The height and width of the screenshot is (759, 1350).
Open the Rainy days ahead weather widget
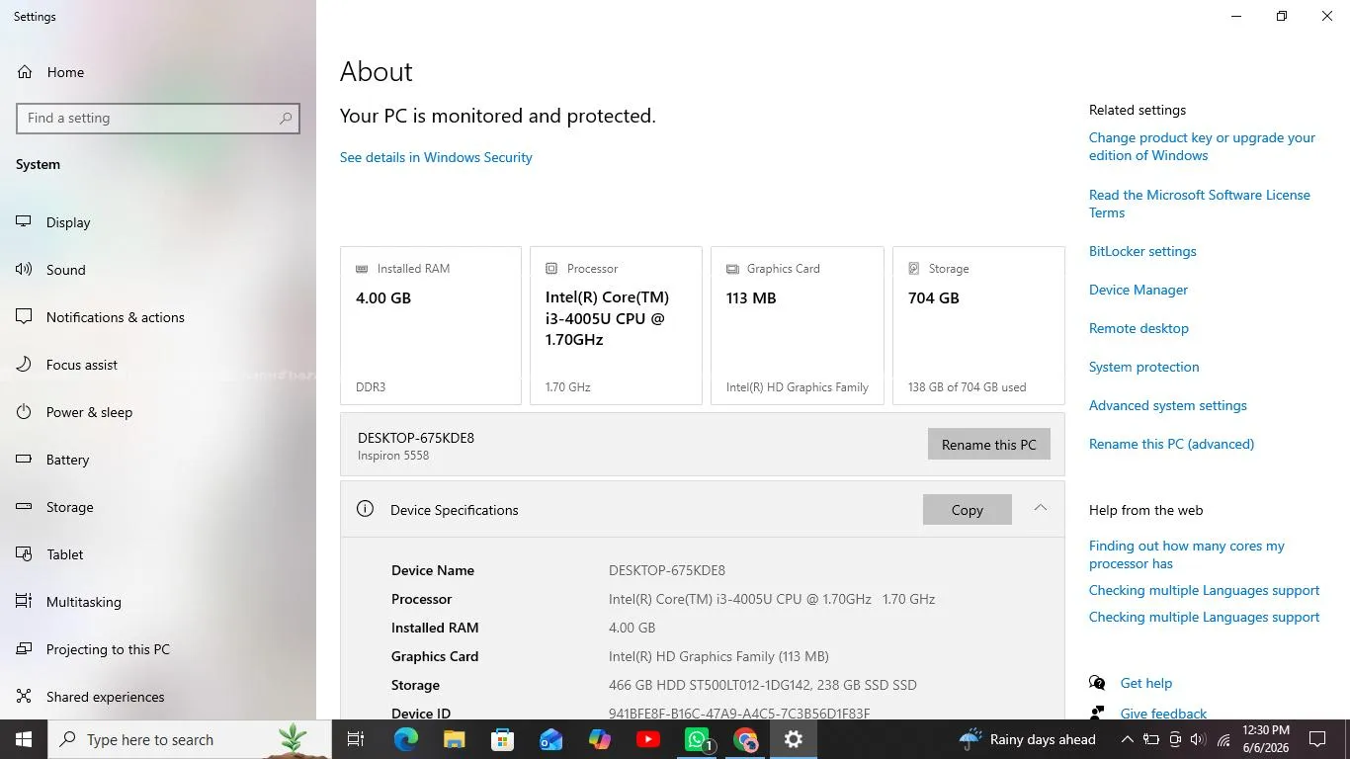[x=1027, y=739]
